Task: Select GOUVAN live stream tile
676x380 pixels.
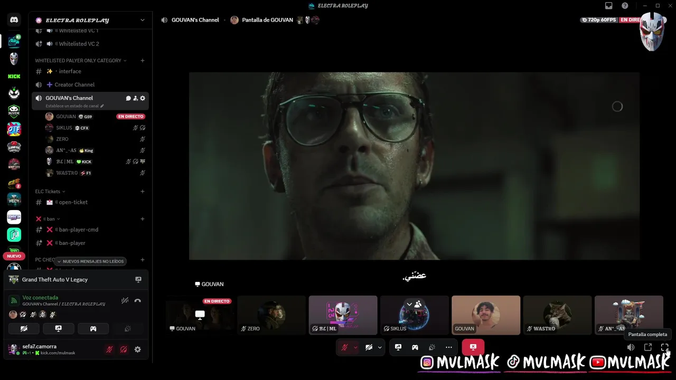Action: tap(200, 315)
